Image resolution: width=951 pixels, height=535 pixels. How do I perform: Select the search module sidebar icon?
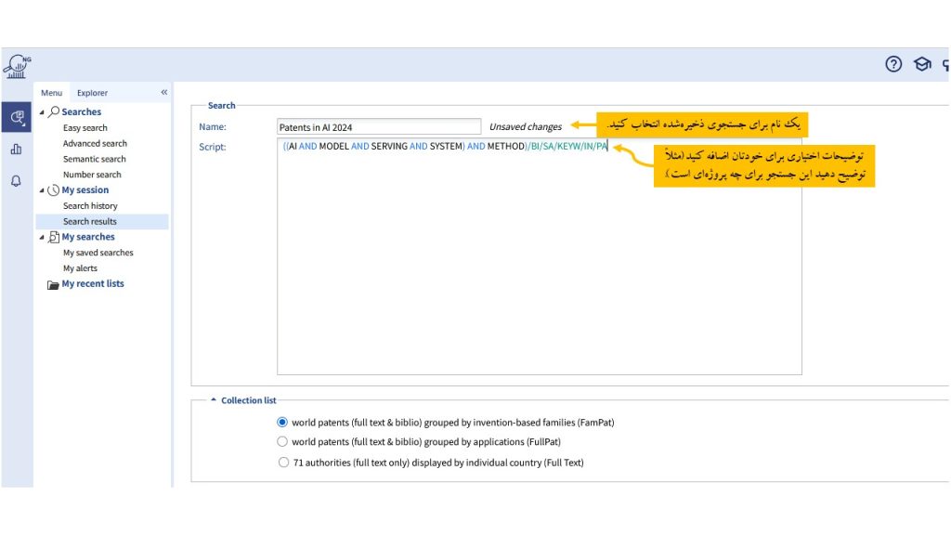(x=17, y=117)
